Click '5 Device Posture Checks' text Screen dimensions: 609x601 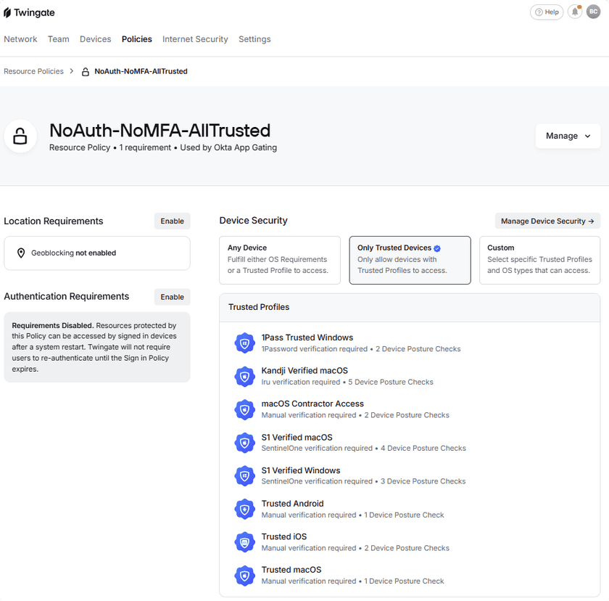[391, 382]
